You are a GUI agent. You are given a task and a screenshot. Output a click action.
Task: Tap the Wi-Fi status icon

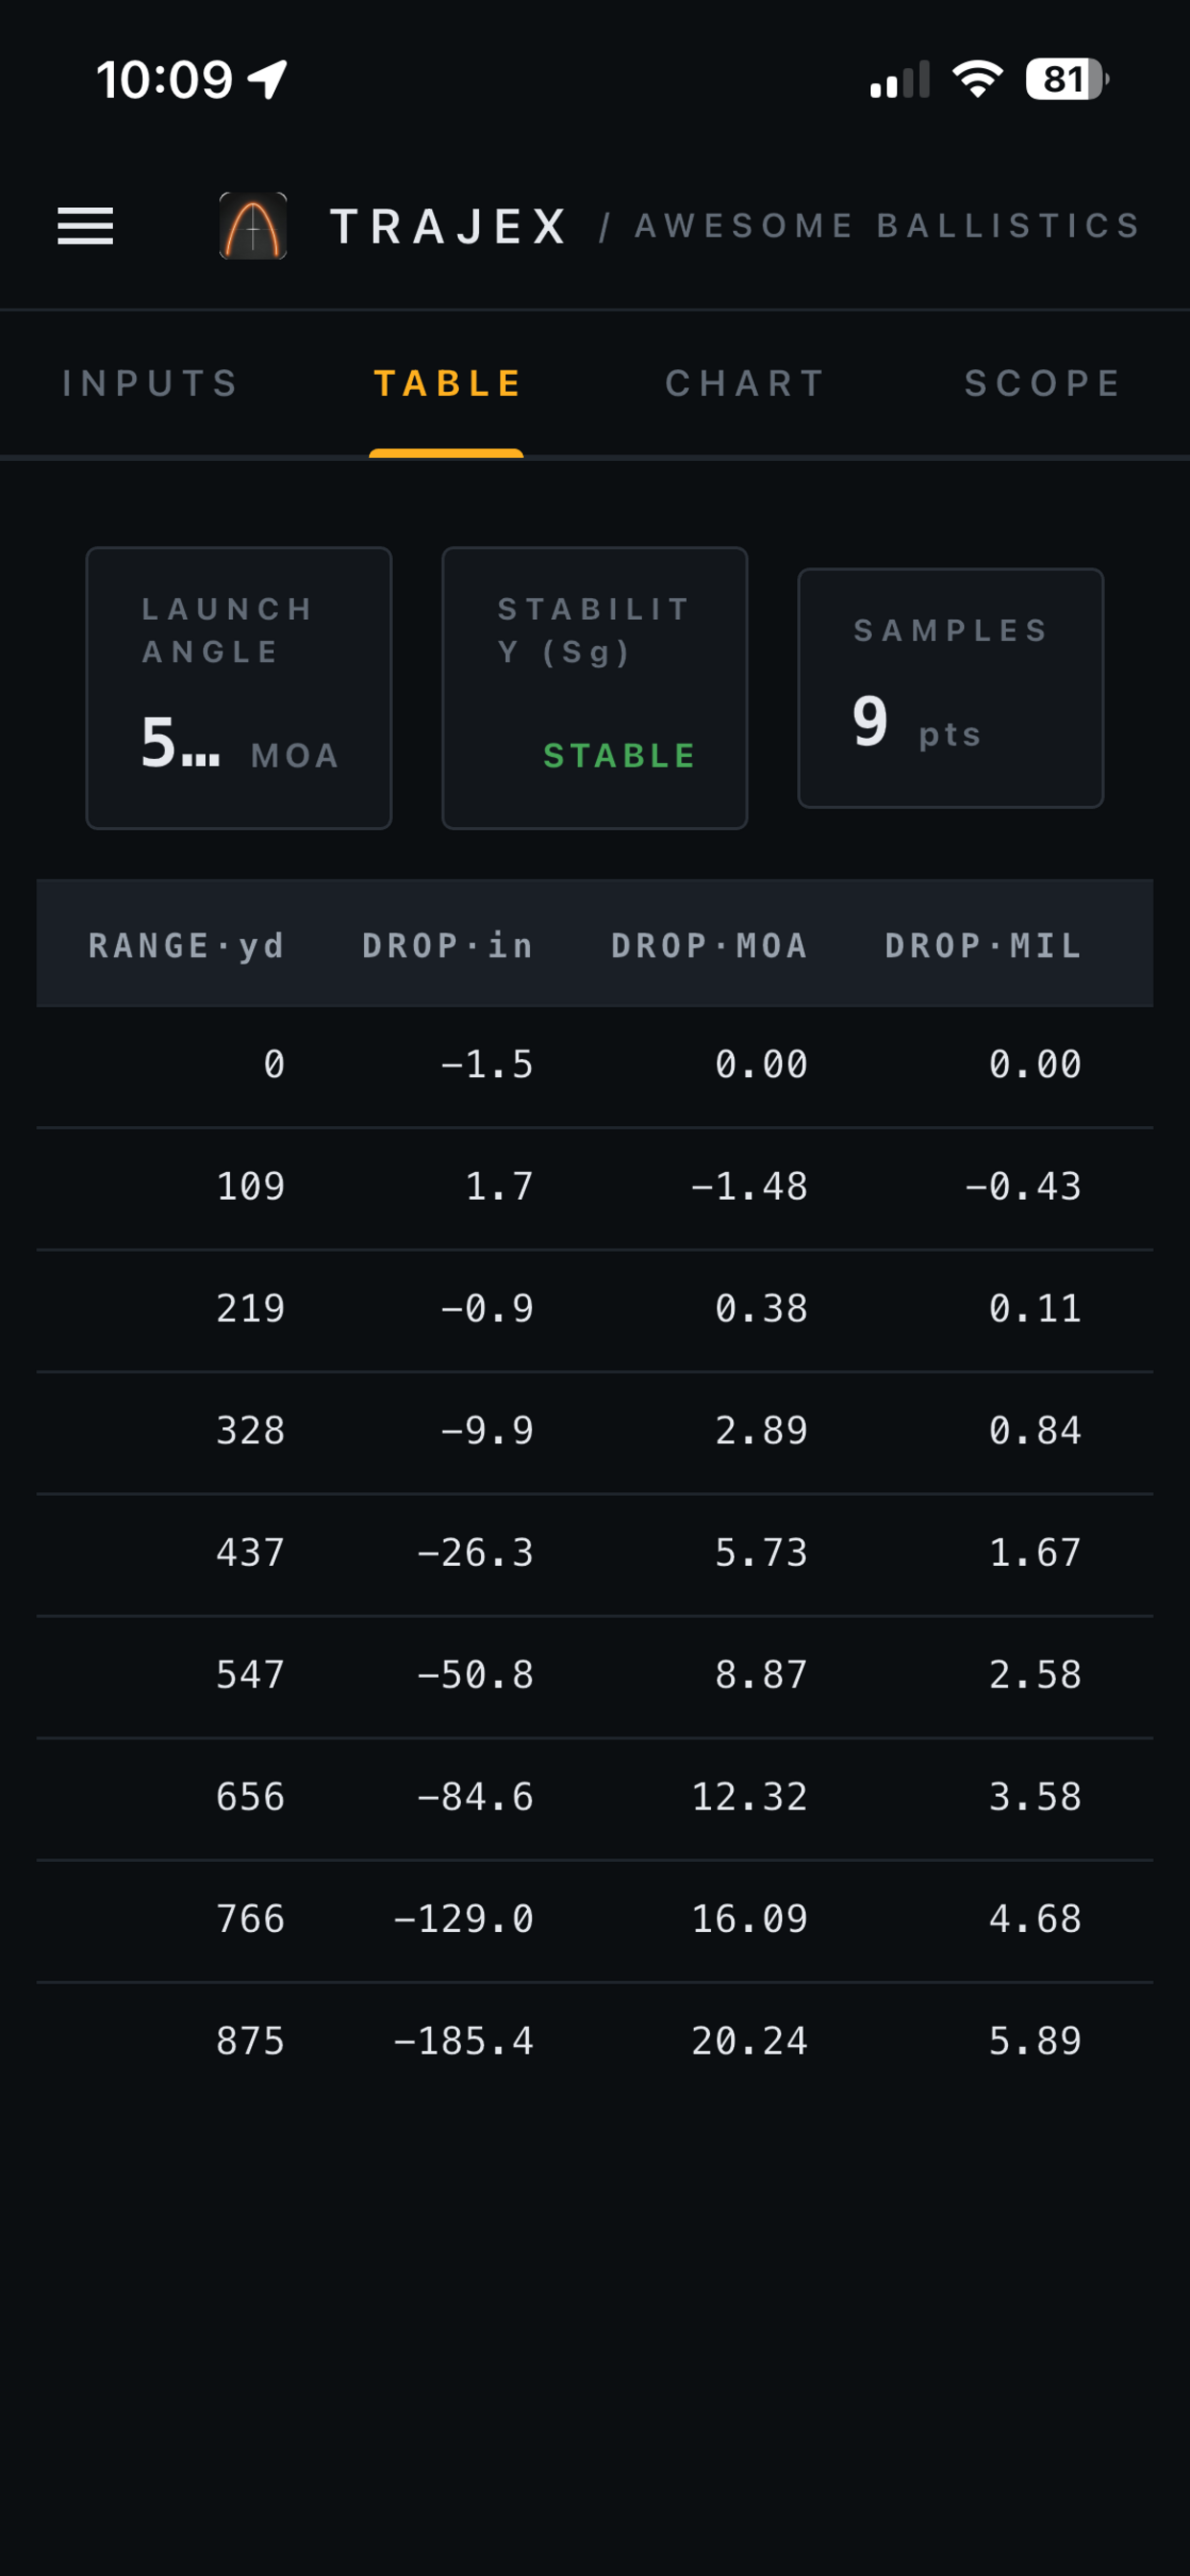point(978,79)
